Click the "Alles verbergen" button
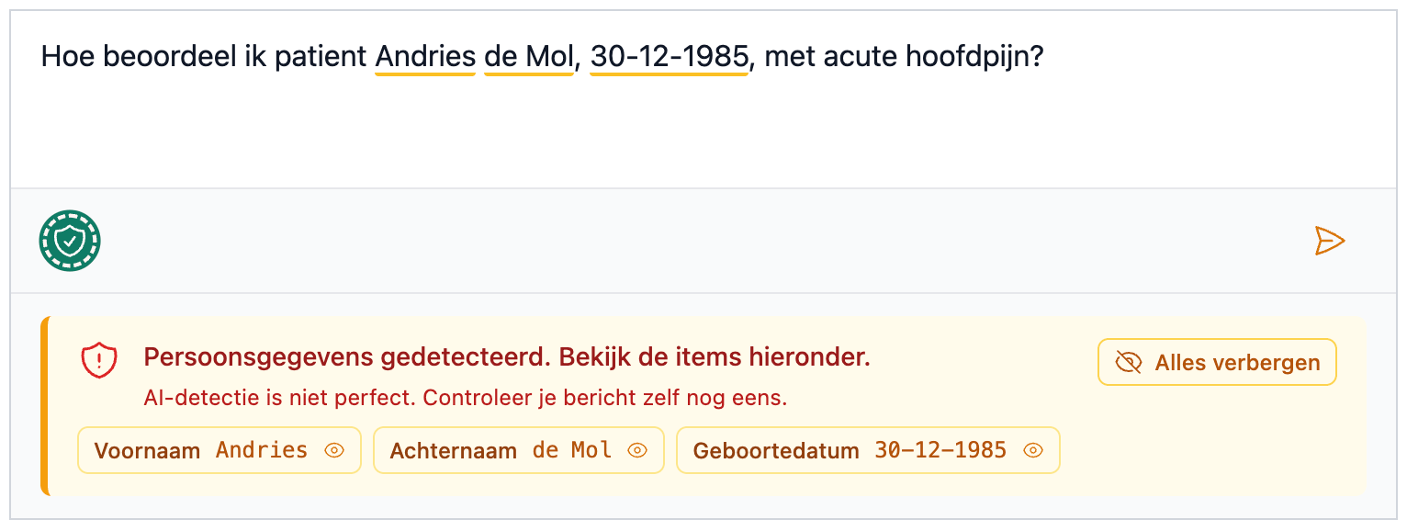Screen dimensions: 1407x531 (x=1216, y=361)
